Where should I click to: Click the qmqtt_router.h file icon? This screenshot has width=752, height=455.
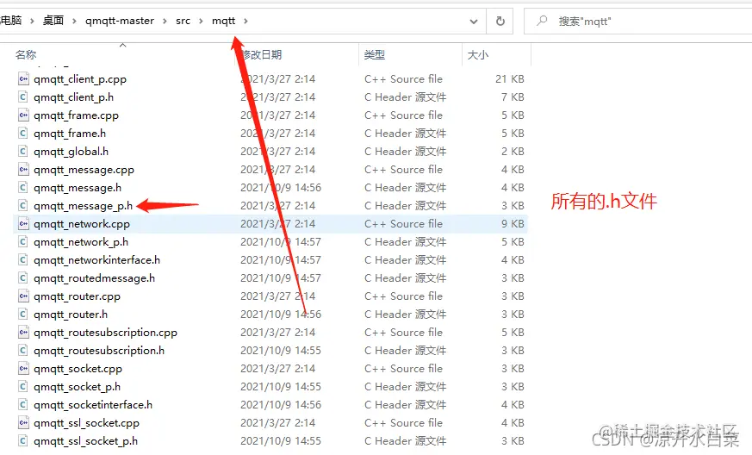click(23, 314)
